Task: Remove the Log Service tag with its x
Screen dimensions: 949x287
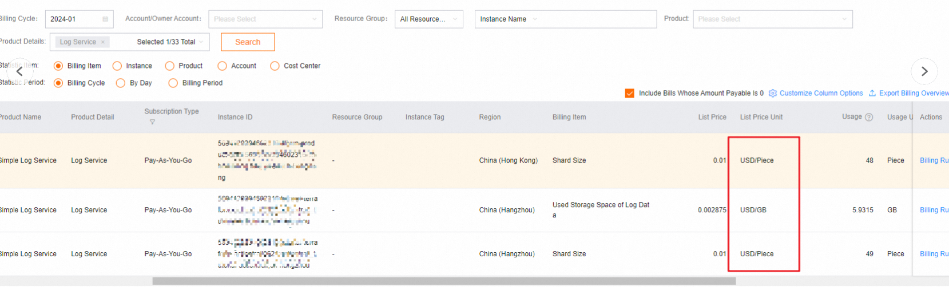Action: (x=103, y=42)
